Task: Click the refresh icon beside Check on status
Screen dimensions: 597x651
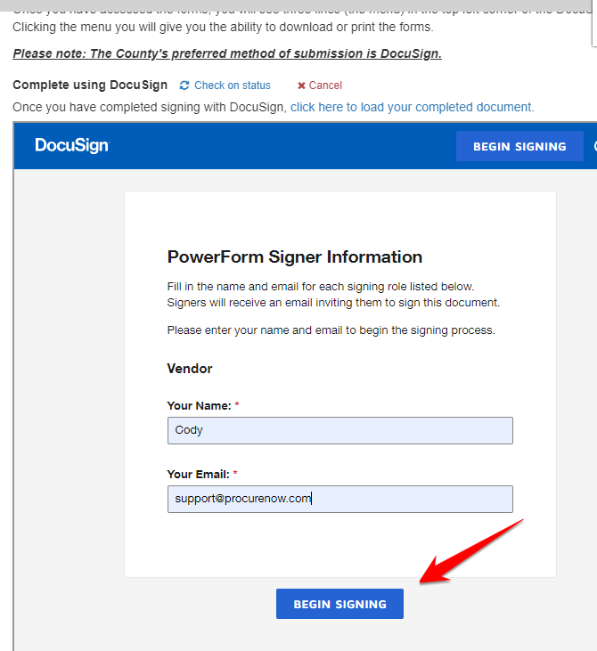Action: (x=184, y=85)
